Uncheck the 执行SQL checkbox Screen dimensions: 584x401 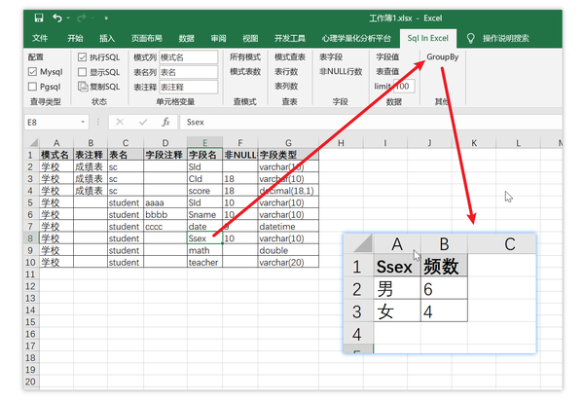click(83, 57)
